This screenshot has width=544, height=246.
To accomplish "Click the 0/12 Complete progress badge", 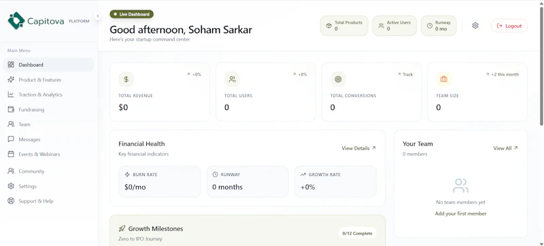I will click(358, 234).
